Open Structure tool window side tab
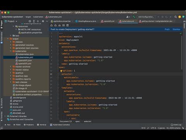Viewport: 186px width, 140px height. pos(2,103)
